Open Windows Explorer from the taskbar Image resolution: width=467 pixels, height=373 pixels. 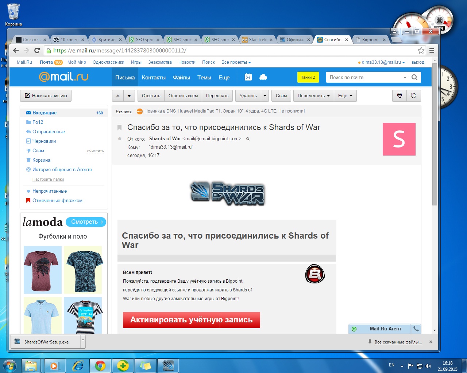(31, 366)
